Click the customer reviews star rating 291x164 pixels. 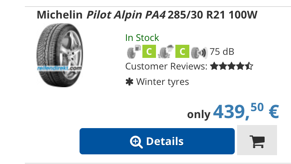(232, 66)
